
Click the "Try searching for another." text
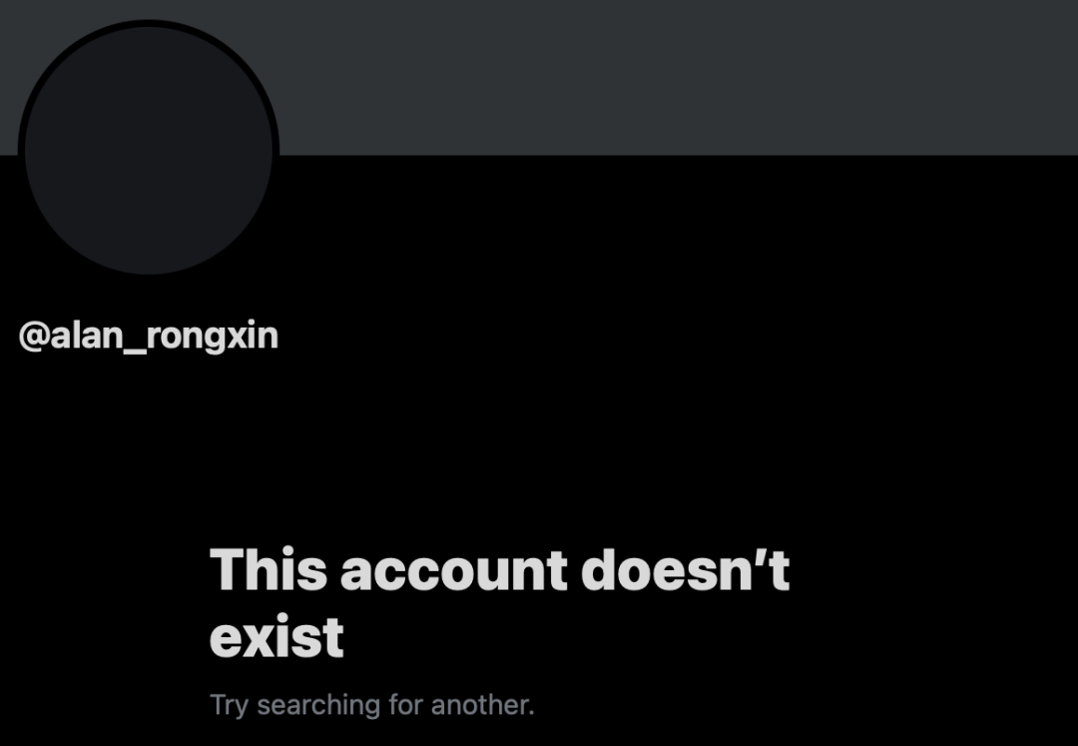372,705
